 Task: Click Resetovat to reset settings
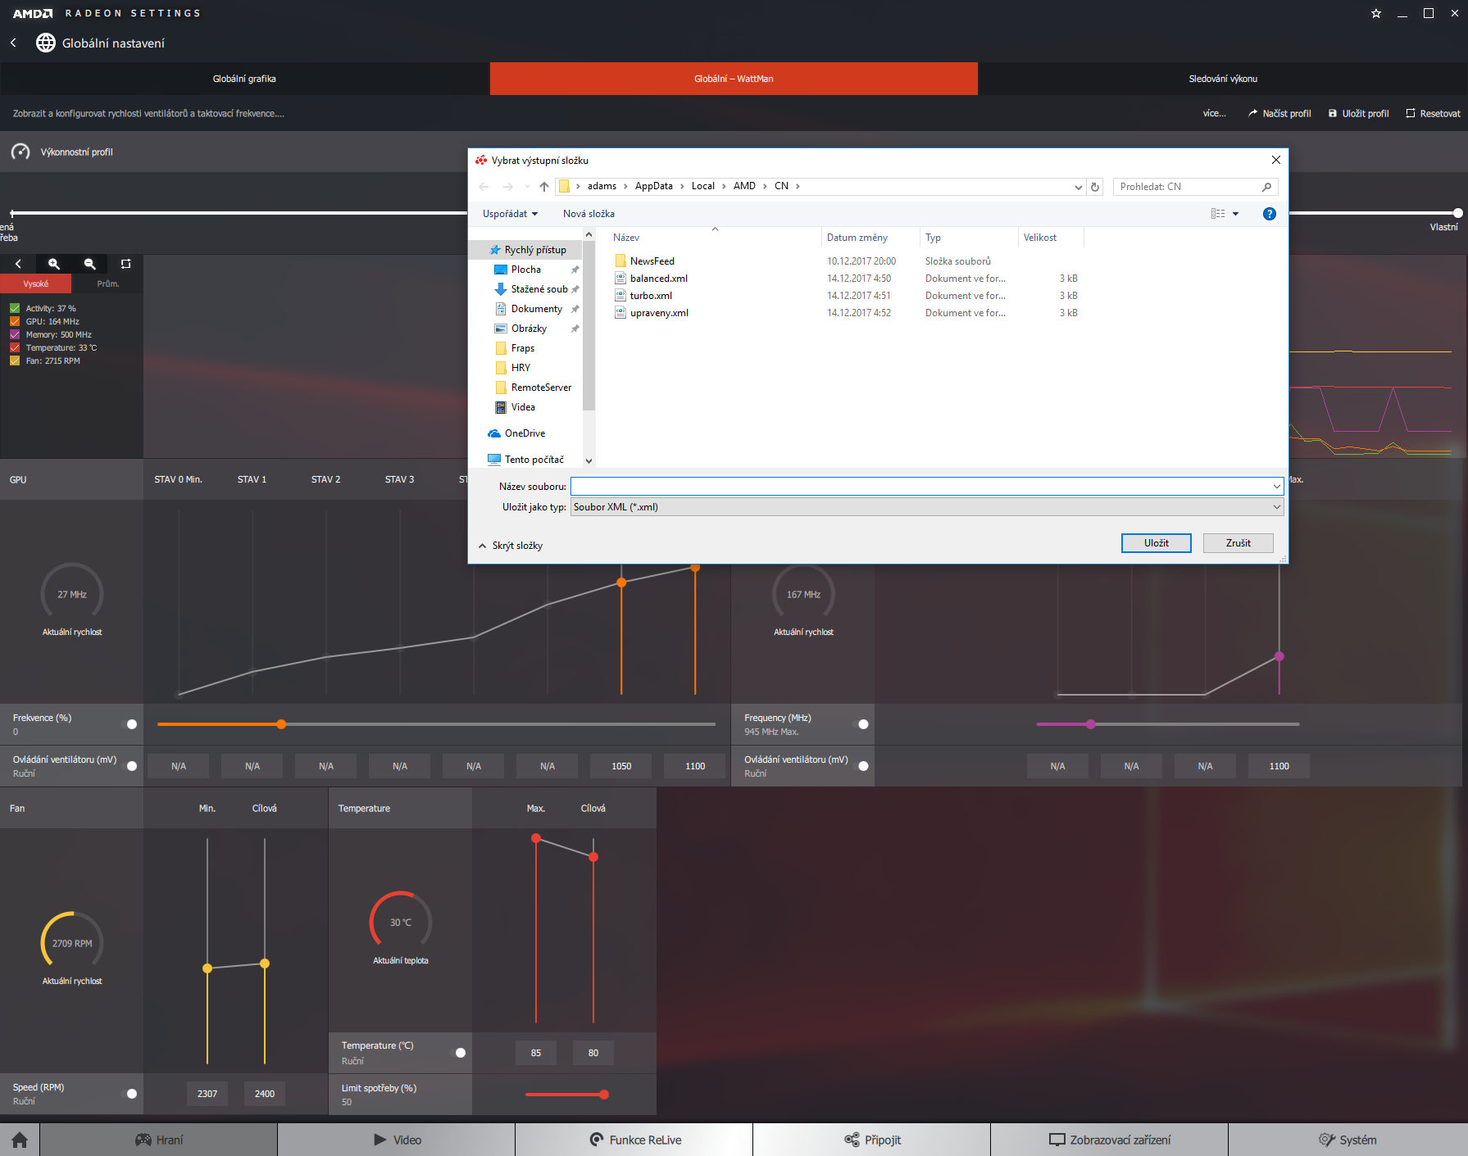tap(1433, 114)
